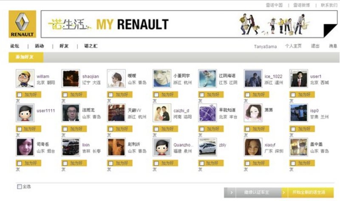The height and width of the screenshot is (201, 340).
Task: Click the arrow icon on the yellow button
Action: [x=284, y=193]
